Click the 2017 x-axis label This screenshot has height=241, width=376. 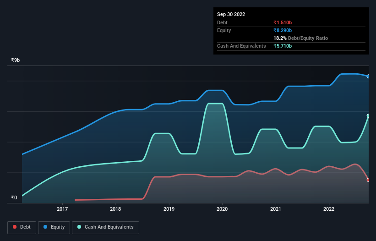[62, 209]
